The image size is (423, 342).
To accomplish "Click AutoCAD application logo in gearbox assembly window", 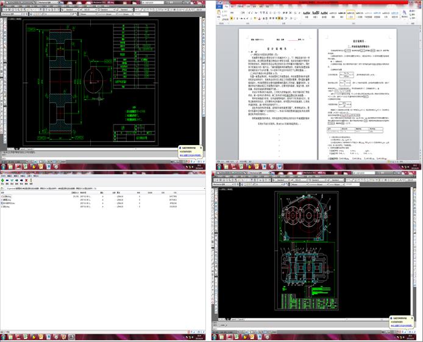I will tap(213, 174).
